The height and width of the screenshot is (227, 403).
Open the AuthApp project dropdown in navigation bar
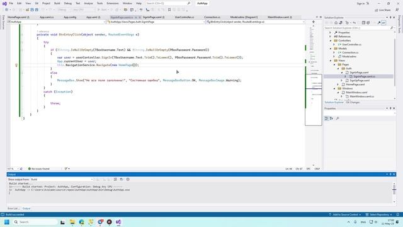[56, 22]
